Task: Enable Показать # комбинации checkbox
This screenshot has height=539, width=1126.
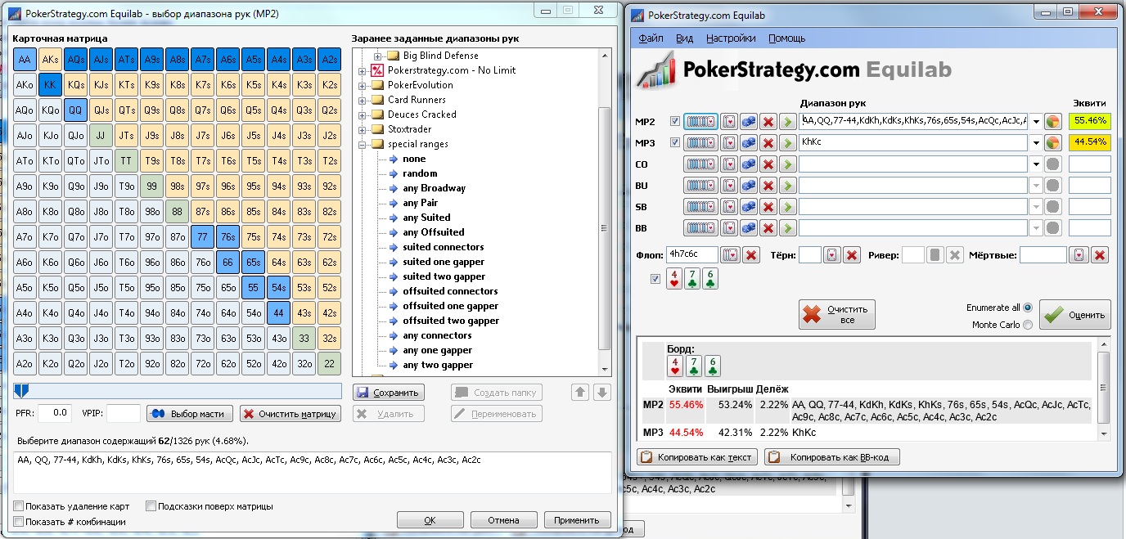Action: [x=19, y=521]
